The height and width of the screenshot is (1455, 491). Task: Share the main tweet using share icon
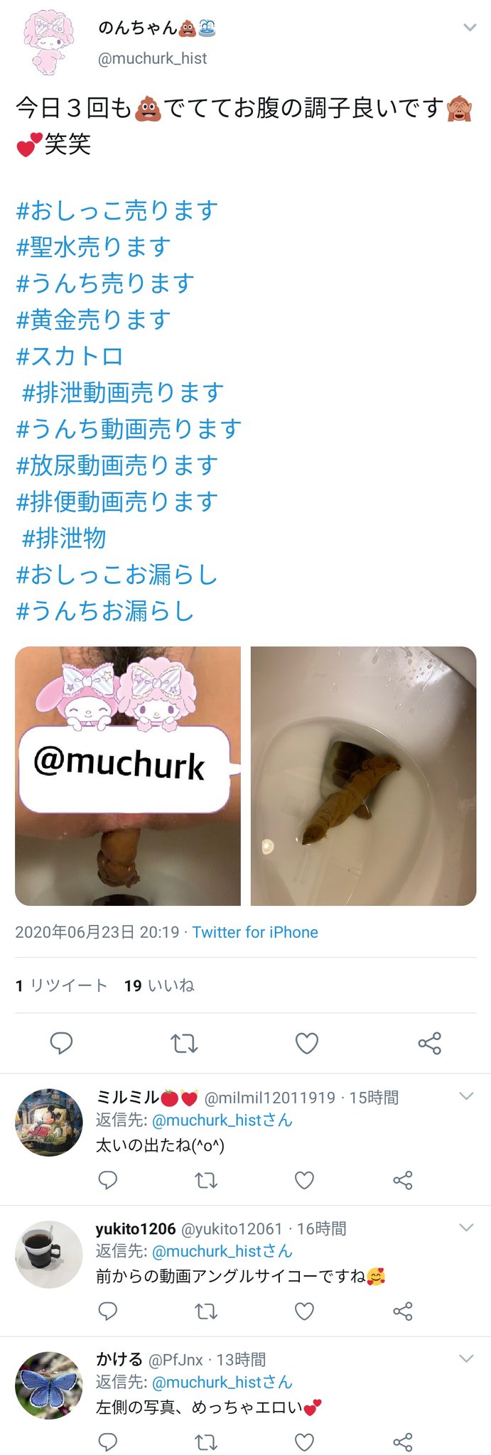[x=430, y=1043]
